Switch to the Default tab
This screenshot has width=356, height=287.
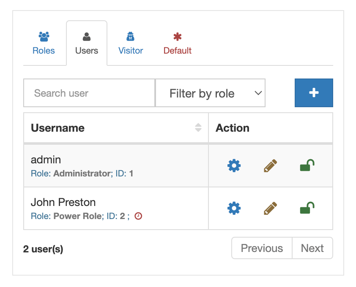[178, 43]
